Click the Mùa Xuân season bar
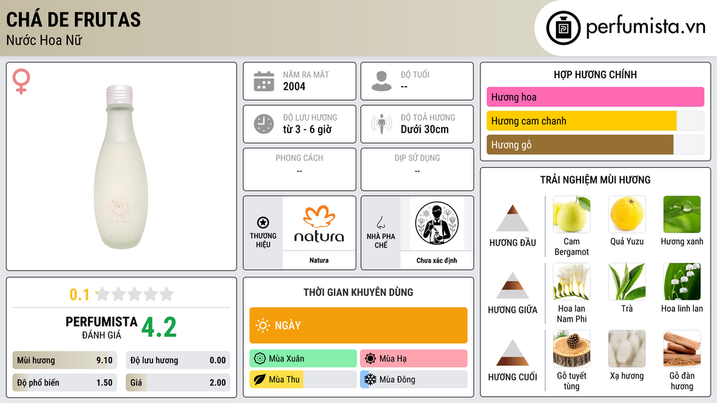The height and width of the screenshot is (403, 717). click(303, 358)
